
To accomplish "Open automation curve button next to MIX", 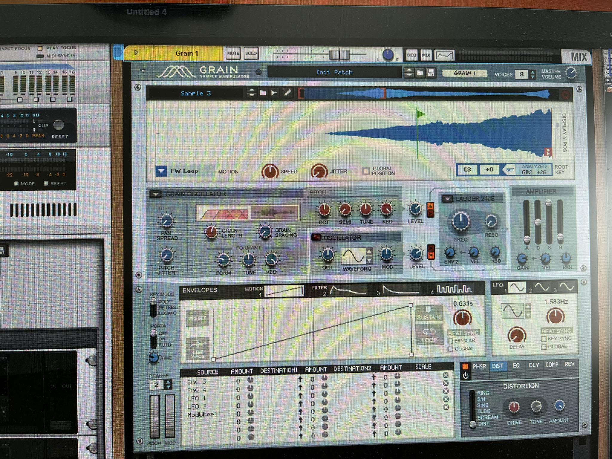I will click(444, 55).
